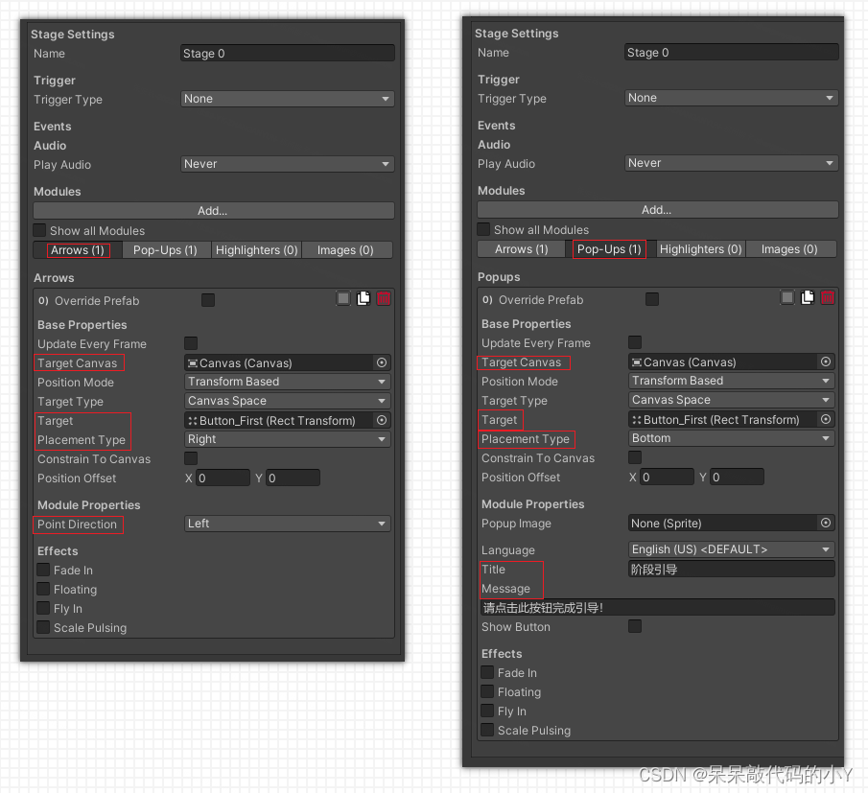Screen dimensions: 868x793
Task: Enable Fly In effect for Arrows
Action: 43,608
